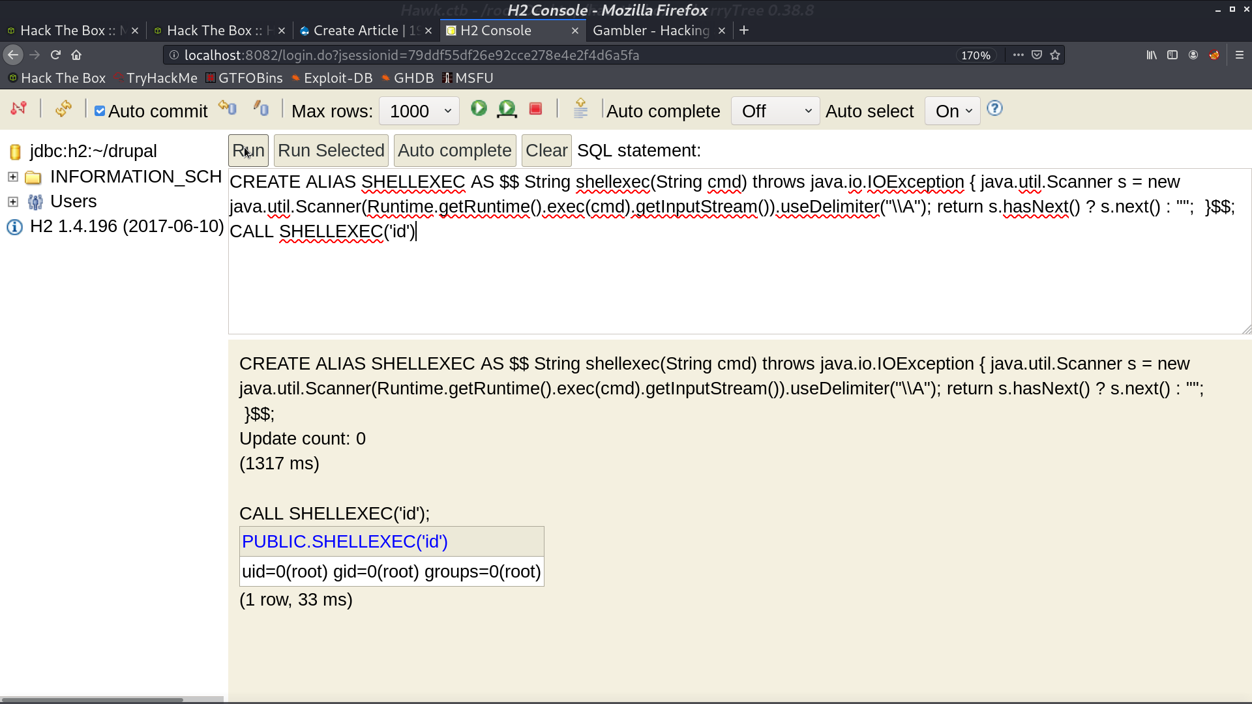Screen dimensions: 1252x704
Task: Click the H2 refresh icon
Action: (63, 109)
